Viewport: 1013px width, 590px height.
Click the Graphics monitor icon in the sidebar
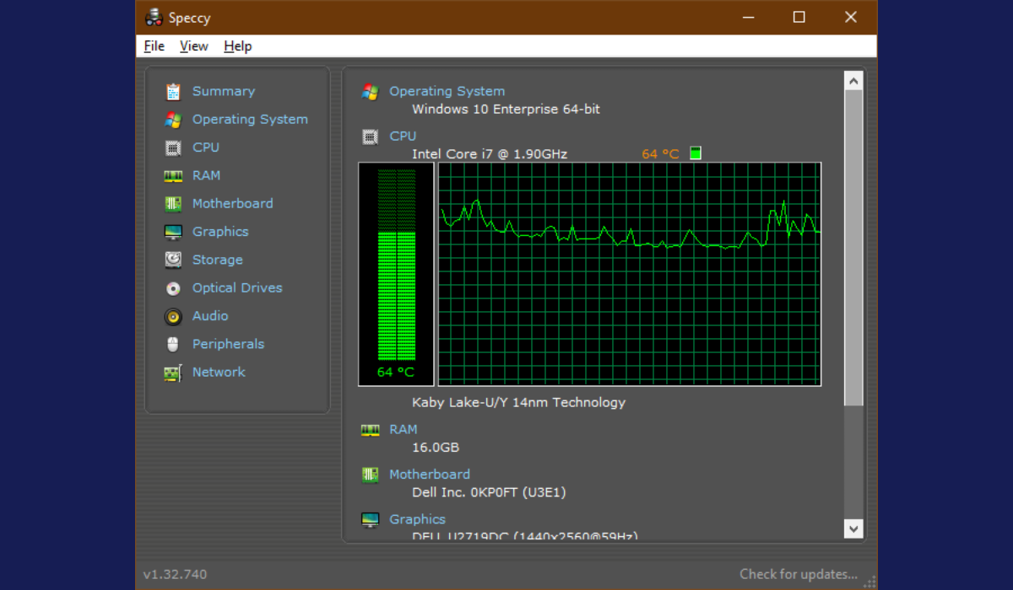(x=173, y=232)
